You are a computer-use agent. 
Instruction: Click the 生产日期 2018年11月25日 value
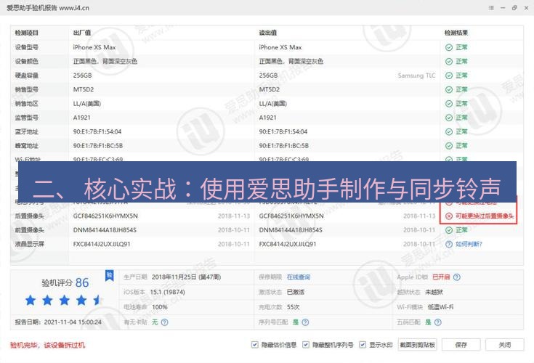click(186, 277)
